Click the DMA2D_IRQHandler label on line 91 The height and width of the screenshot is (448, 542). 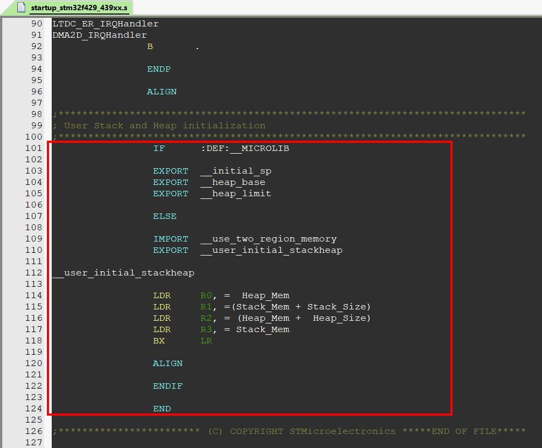pos(99,35)
